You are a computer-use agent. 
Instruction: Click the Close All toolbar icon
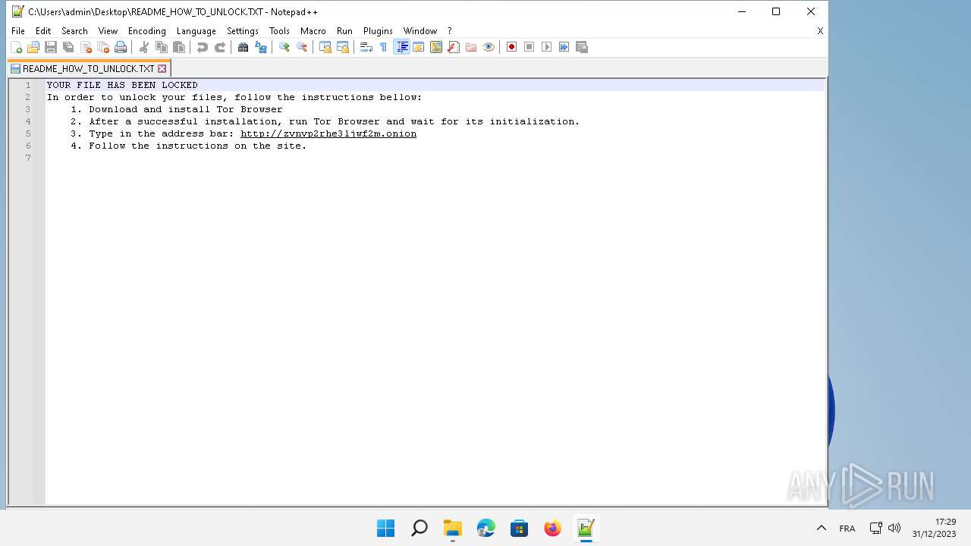pyautogui.click(x=103, y=47)
